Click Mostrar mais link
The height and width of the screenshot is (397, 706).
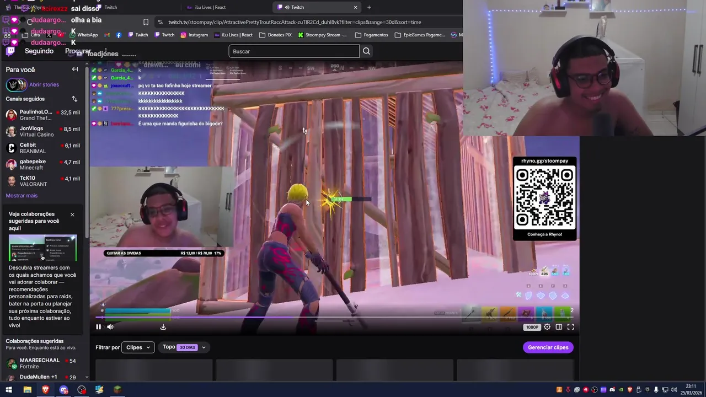click(22, 196)
